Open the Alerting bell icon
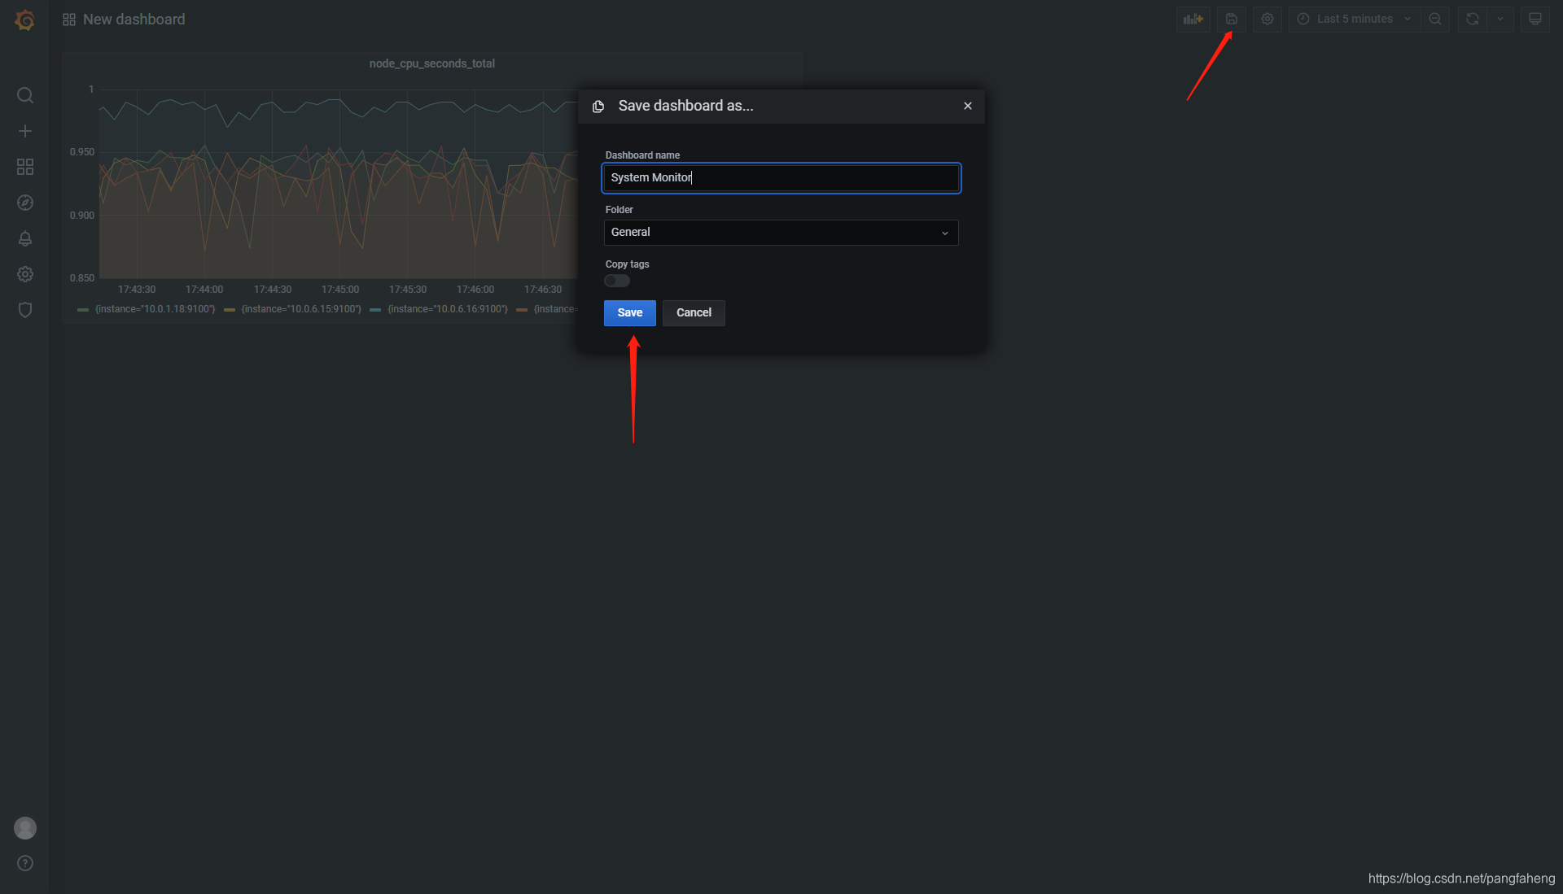Screen dimensions: 1563x894 [x=25, y=238]
